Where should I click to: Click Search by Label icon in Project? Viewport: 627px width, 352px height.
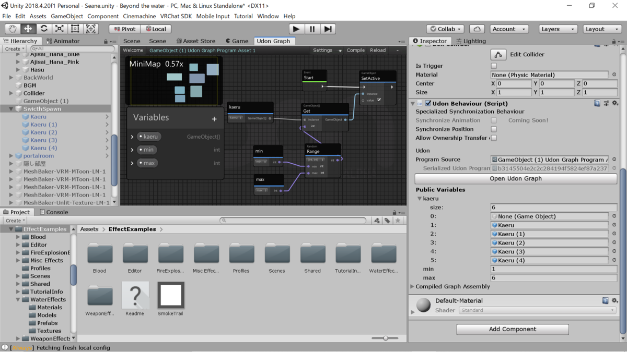point(387,221)
